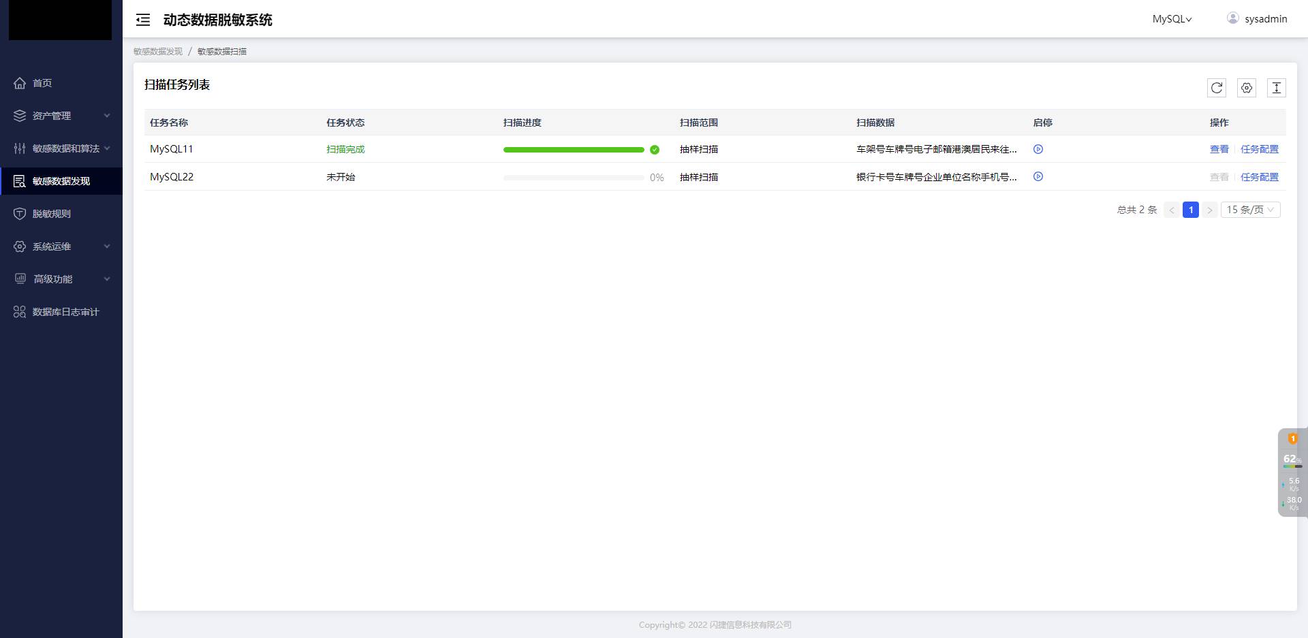The width and height of the screenshot is (1308, 638).
Task: Click 任务配置 link for MySQL22
Action: point(1260,177)
